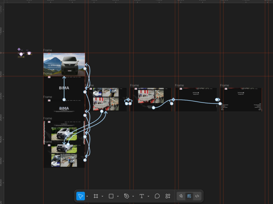The width and height of the screenshot is (273, 204).
Task: Switch to Design mode
Action: pyautogui.click(x=189, y=196)
